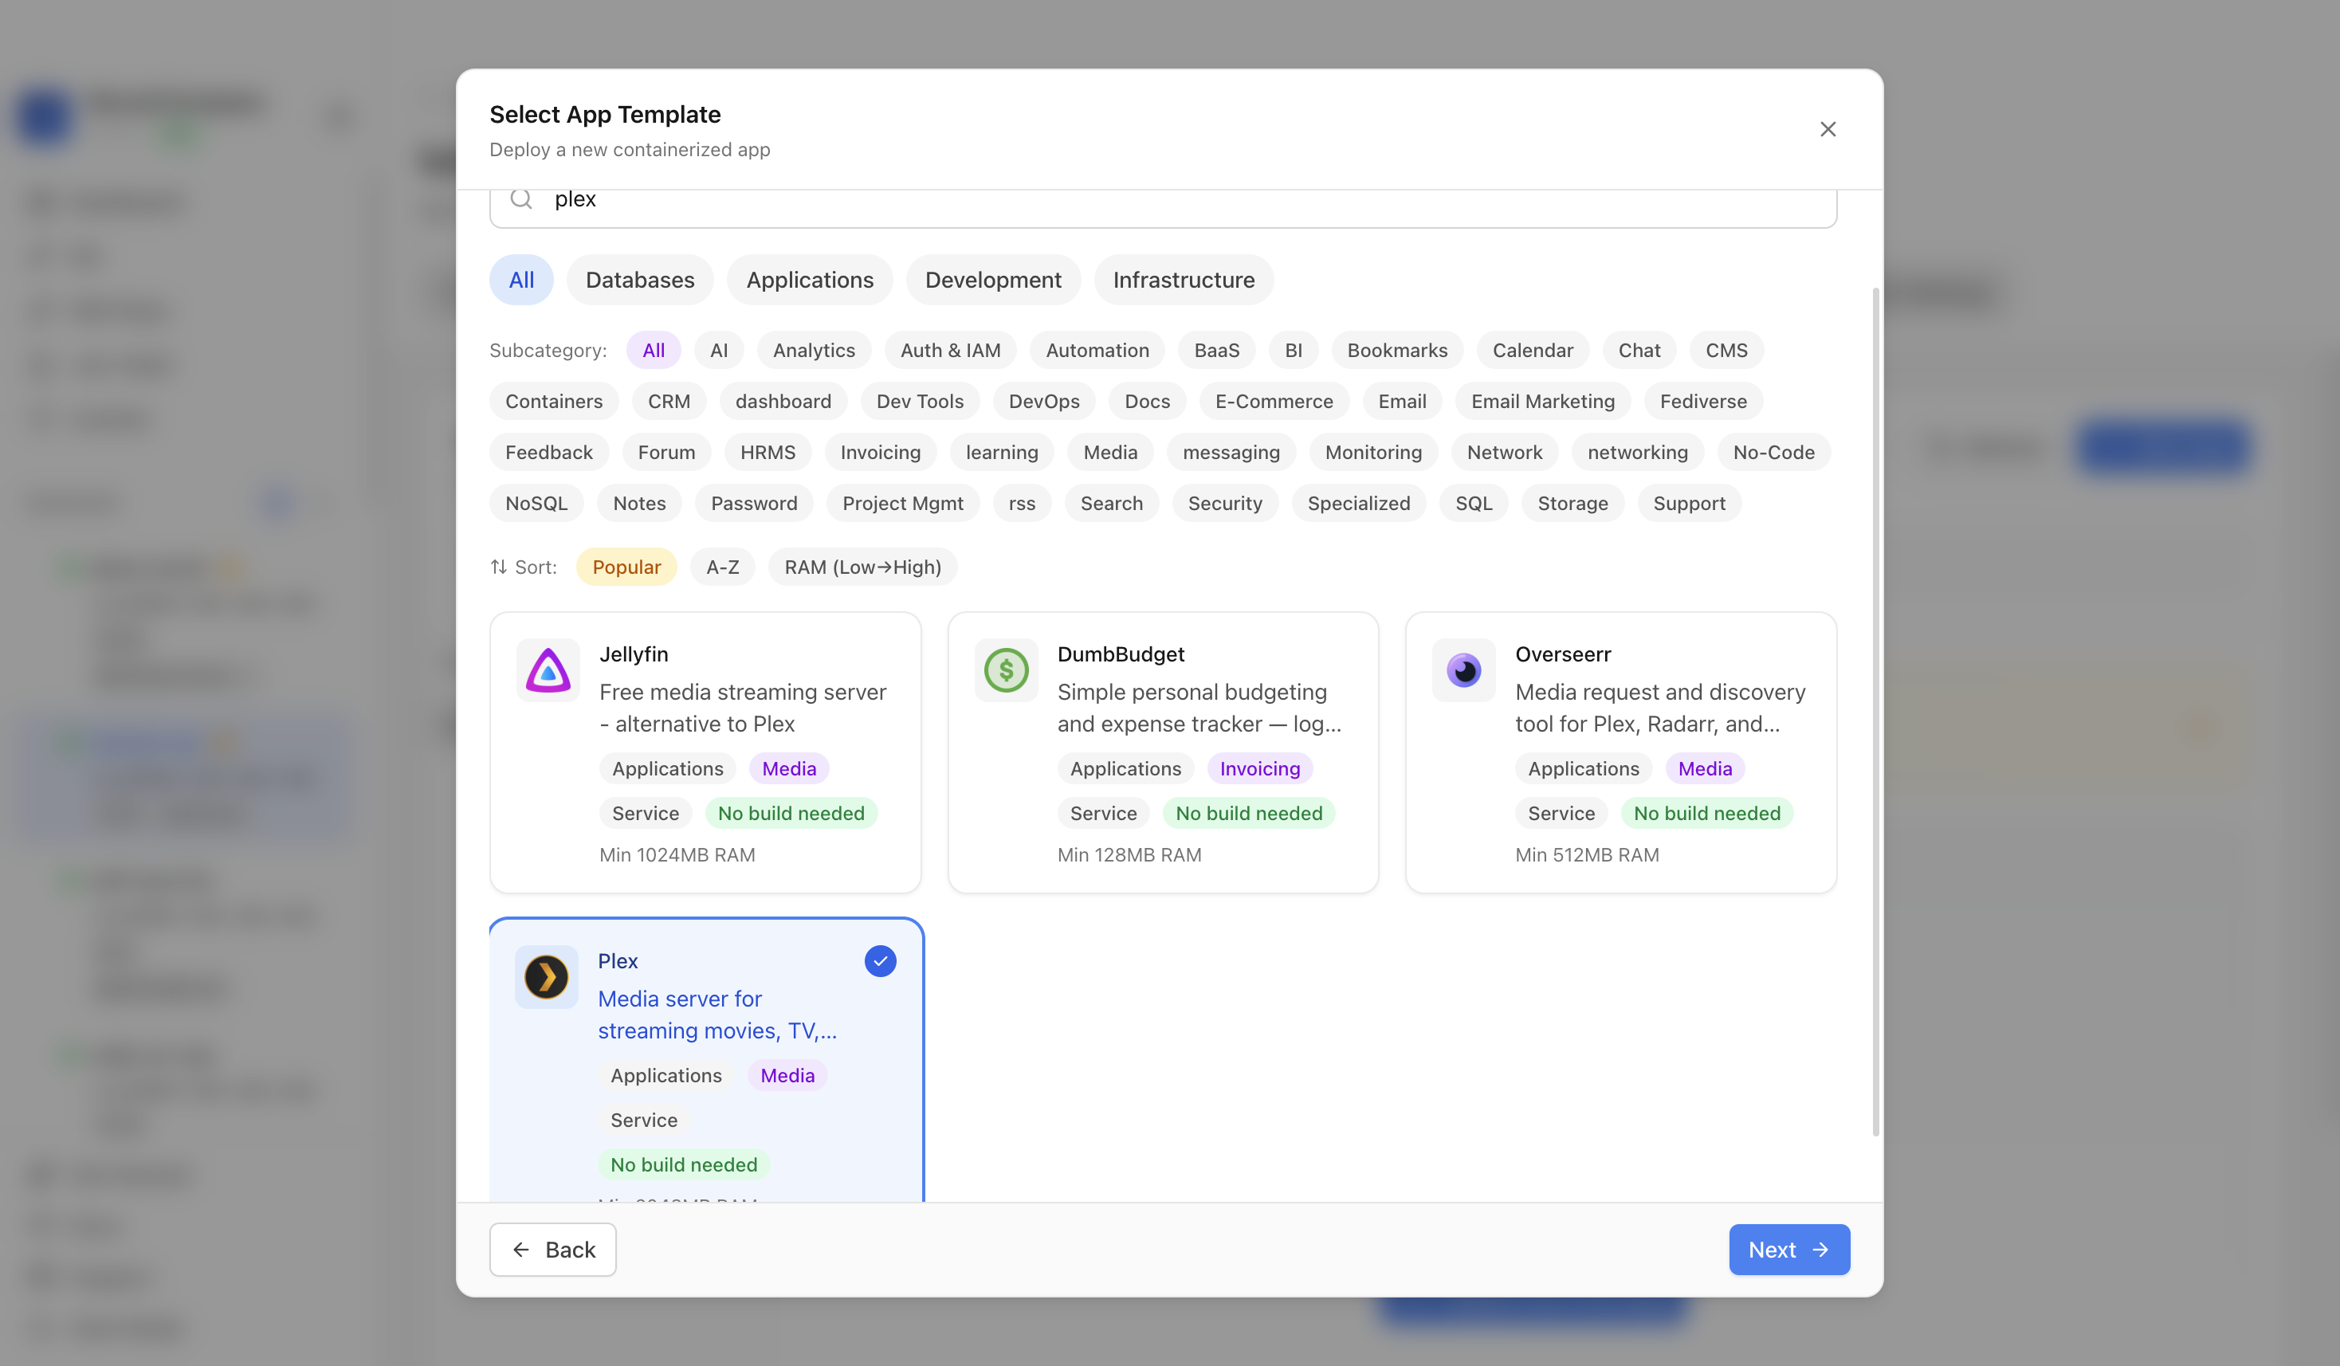2340x1366 pixels.
Task: Filter by Security subcategory
Action: tap(1225, 504)
